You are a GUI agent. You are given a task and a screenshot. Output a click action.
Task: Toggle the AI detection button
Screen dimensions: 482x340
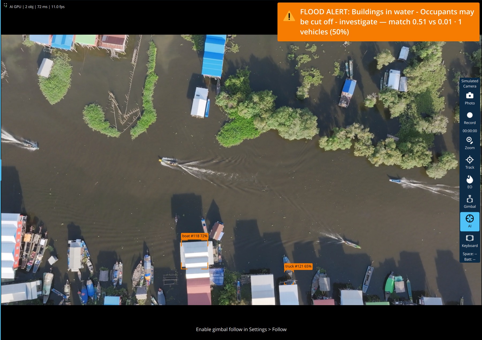click(x=470, y=222)
